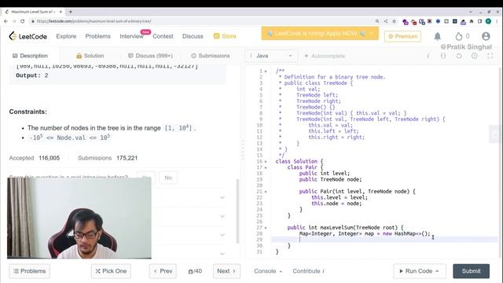Expand the fourth collapsed section chevron
Screen dimensions: 503x283
click(x=222, y=253)
